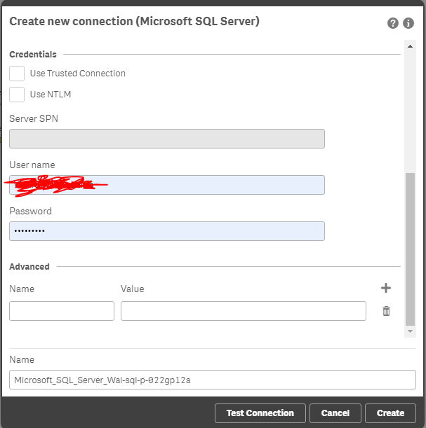Focus the Server SPN field
This screenshot has height=428, width=426.
coord(167,139)
